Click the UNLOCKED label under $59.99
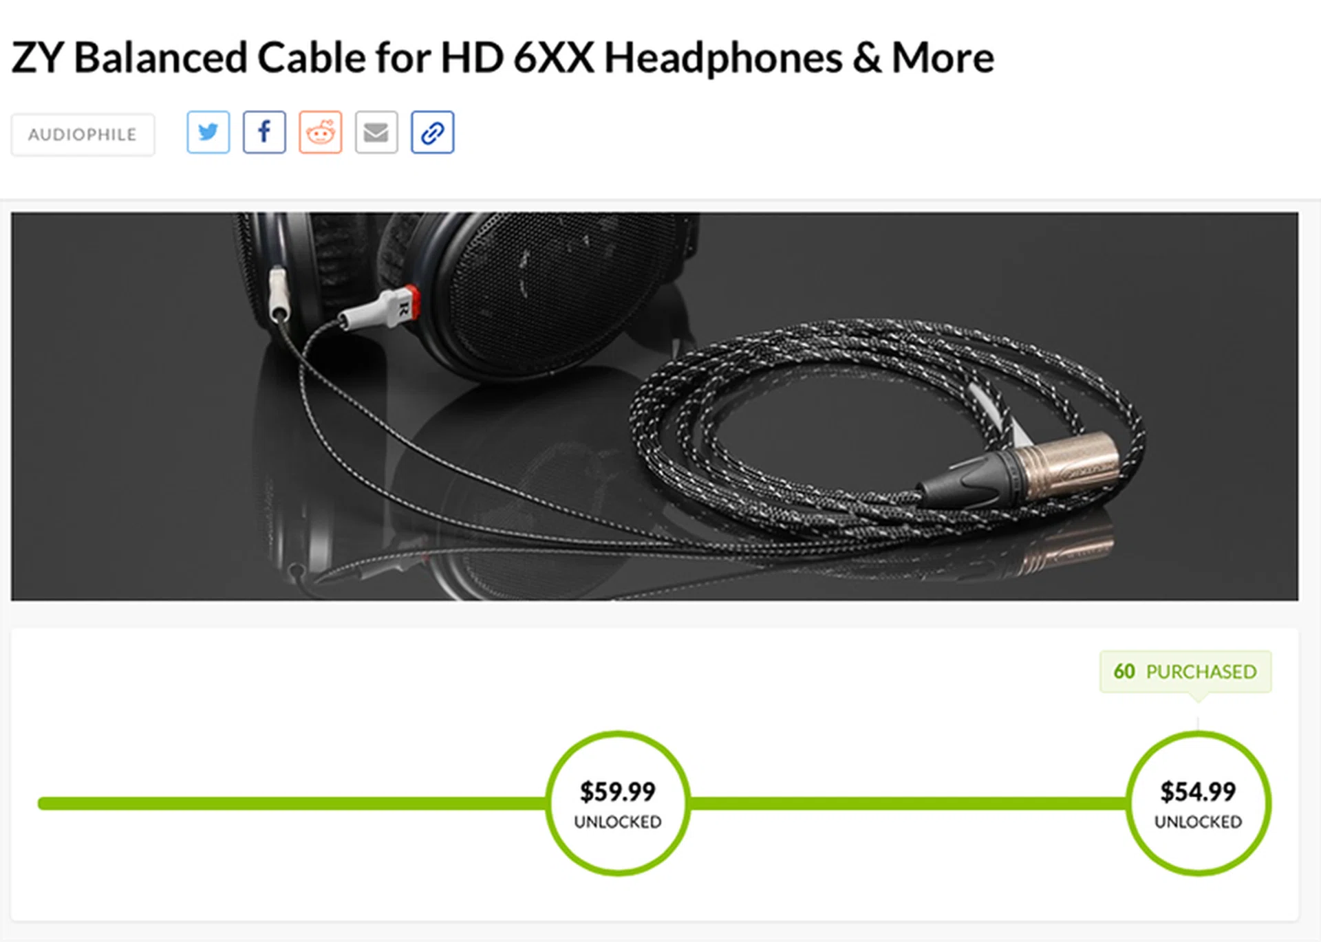 [618, 822]
